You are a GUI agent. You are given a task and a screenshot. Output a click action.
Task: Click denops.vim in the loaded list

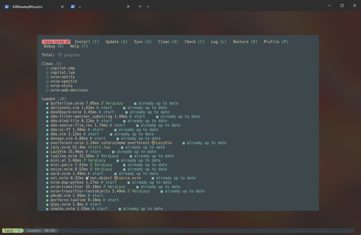(x=62, y=138)
